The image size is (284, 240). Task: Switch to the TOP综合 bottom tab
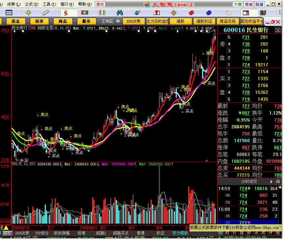(x=42, y=233)
